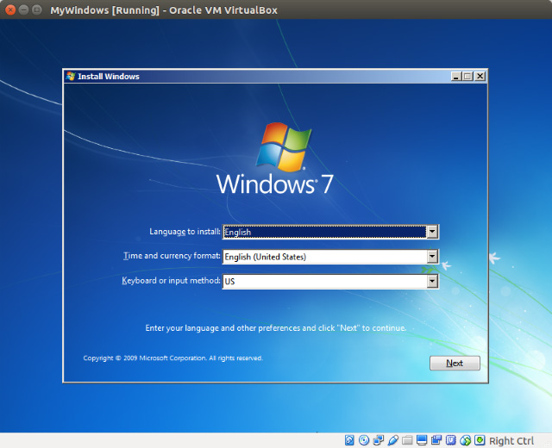
Task: Click the optical disc status icon
Action: pyautogui.click(x=364, y=440)
